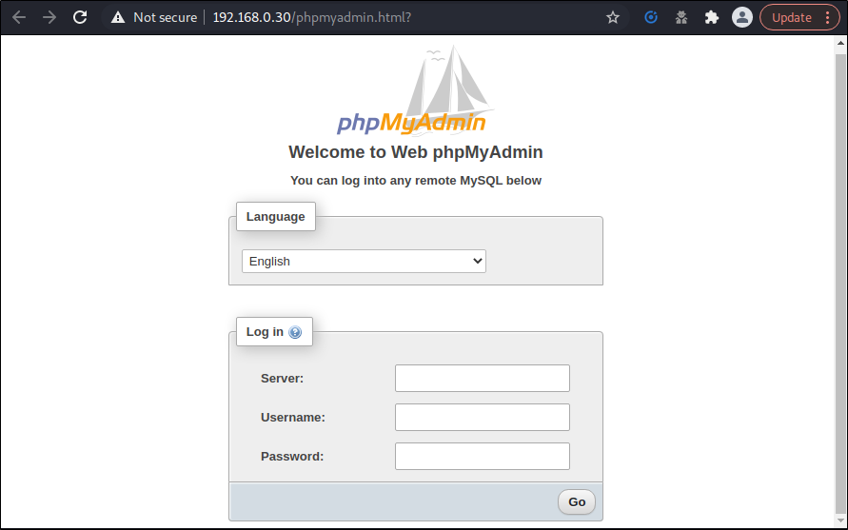848x530 pixels.
Task: Click the Username: label
Action: coord(293,417)
